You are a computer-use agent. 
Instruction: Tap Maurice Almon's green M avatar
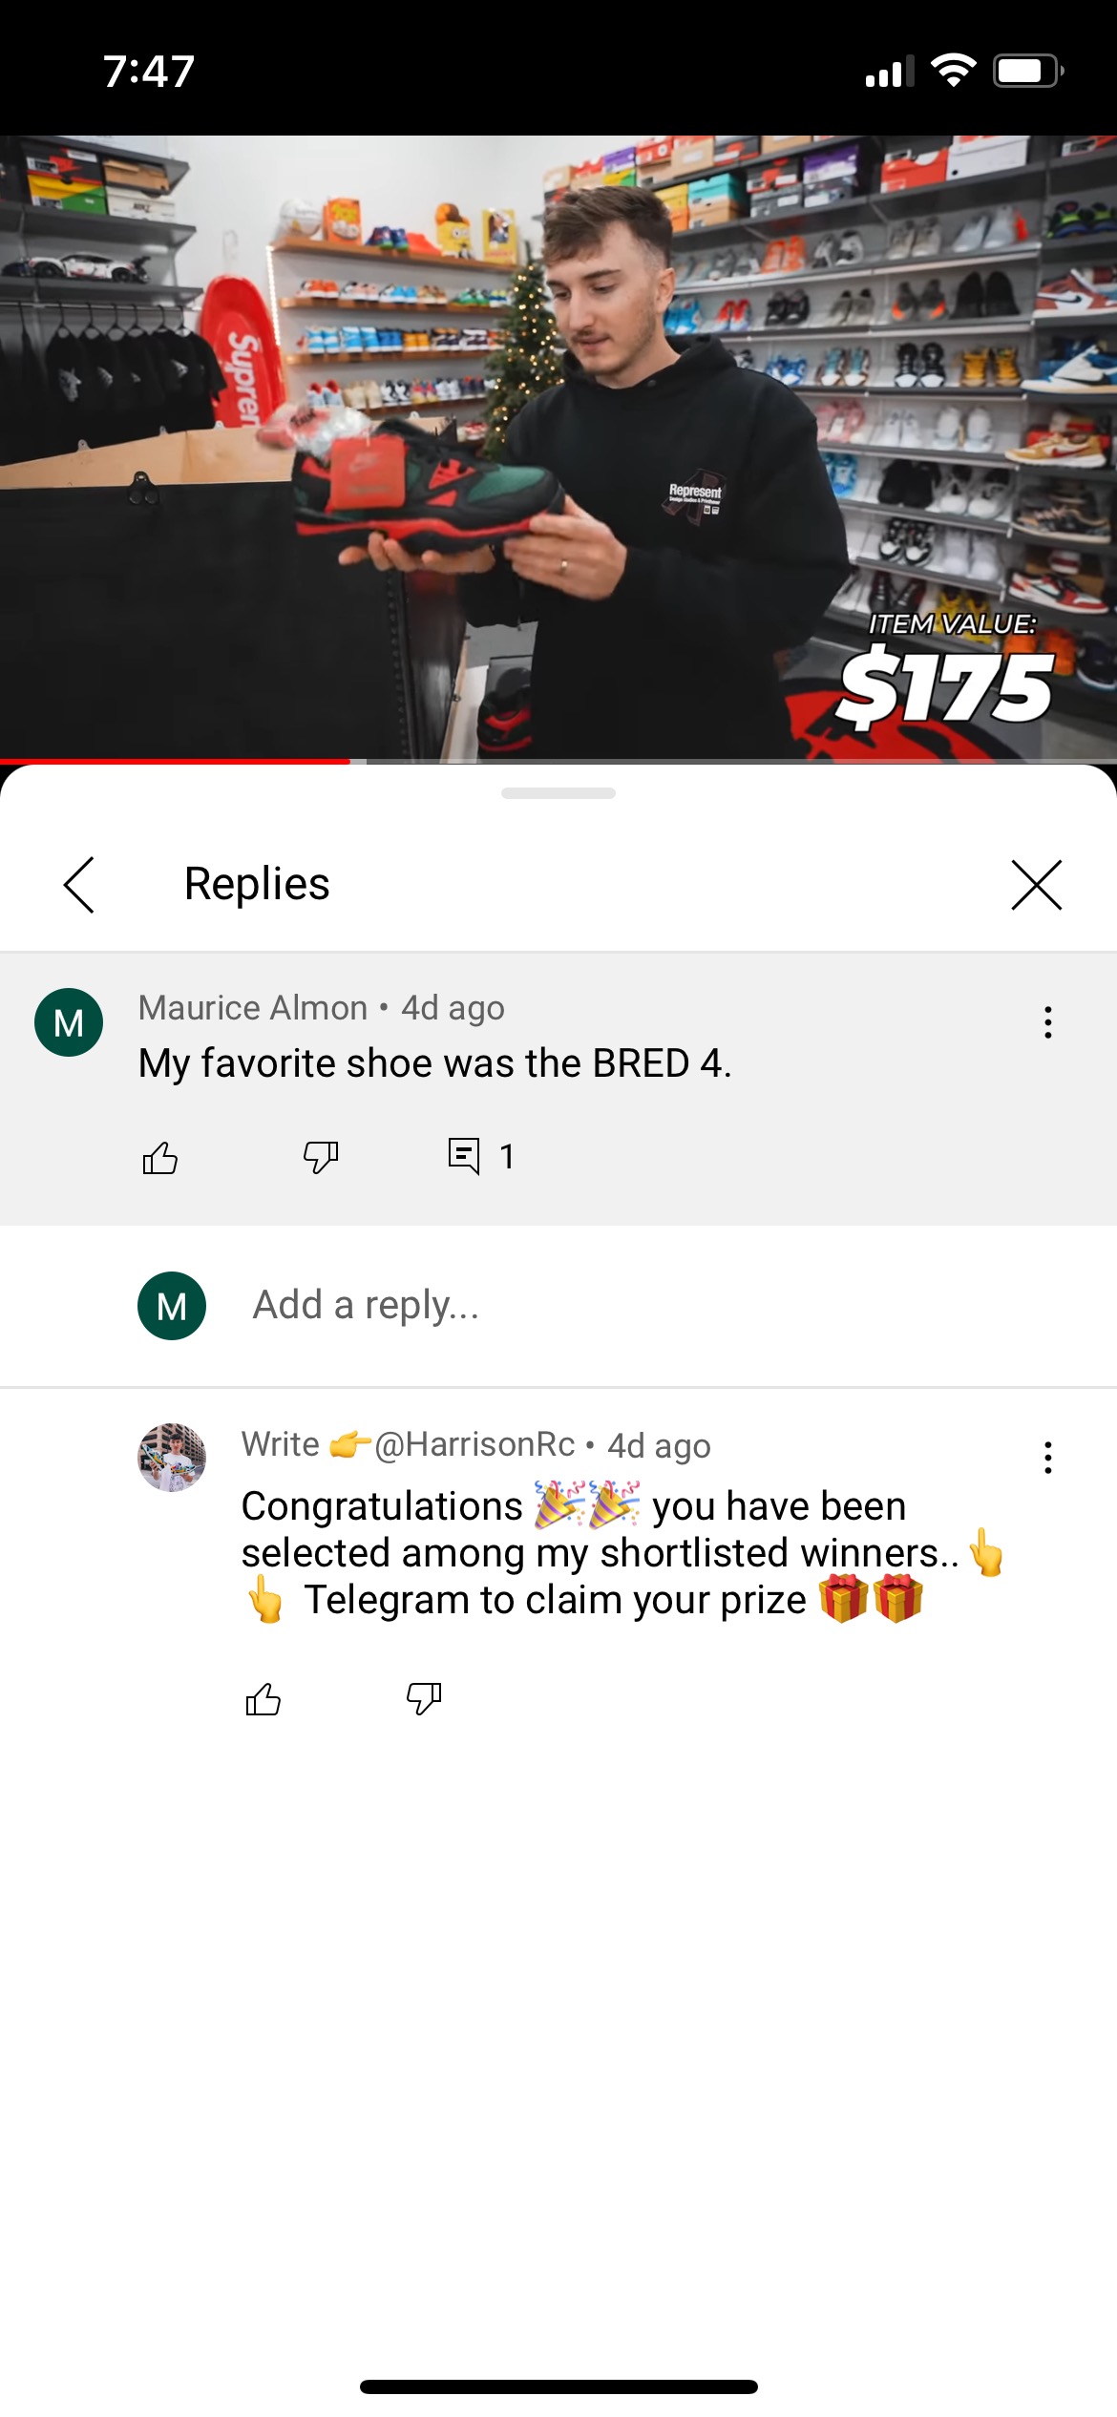pos(69,1022)
